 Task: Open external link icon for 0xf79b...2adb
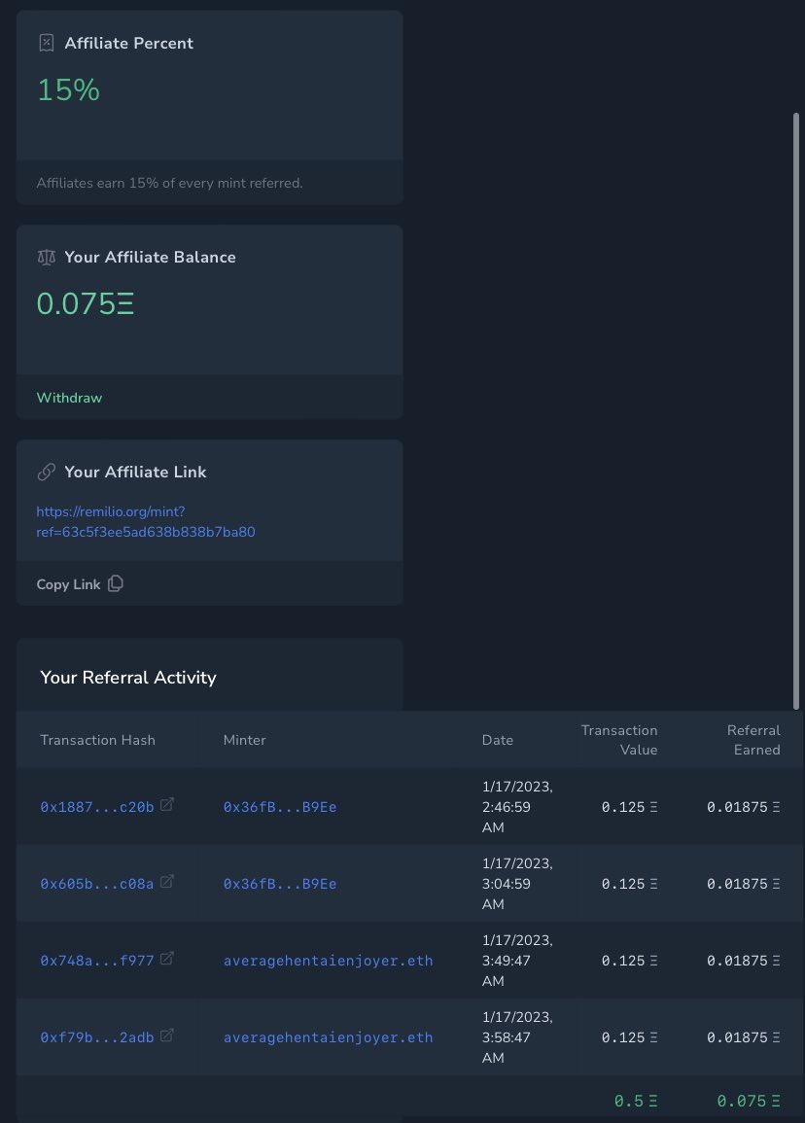tap(167, 1035)
